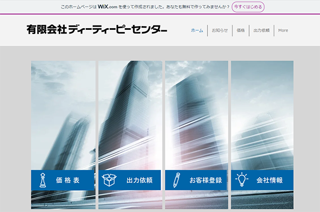Open the お知らせ menu item
320x212 pixels.
coord(220,30)
